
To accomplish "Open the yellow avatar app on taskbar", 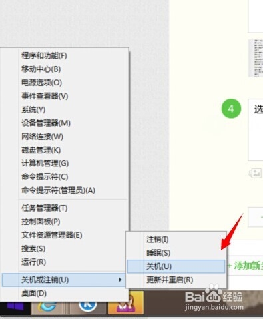I will point(126,303).
